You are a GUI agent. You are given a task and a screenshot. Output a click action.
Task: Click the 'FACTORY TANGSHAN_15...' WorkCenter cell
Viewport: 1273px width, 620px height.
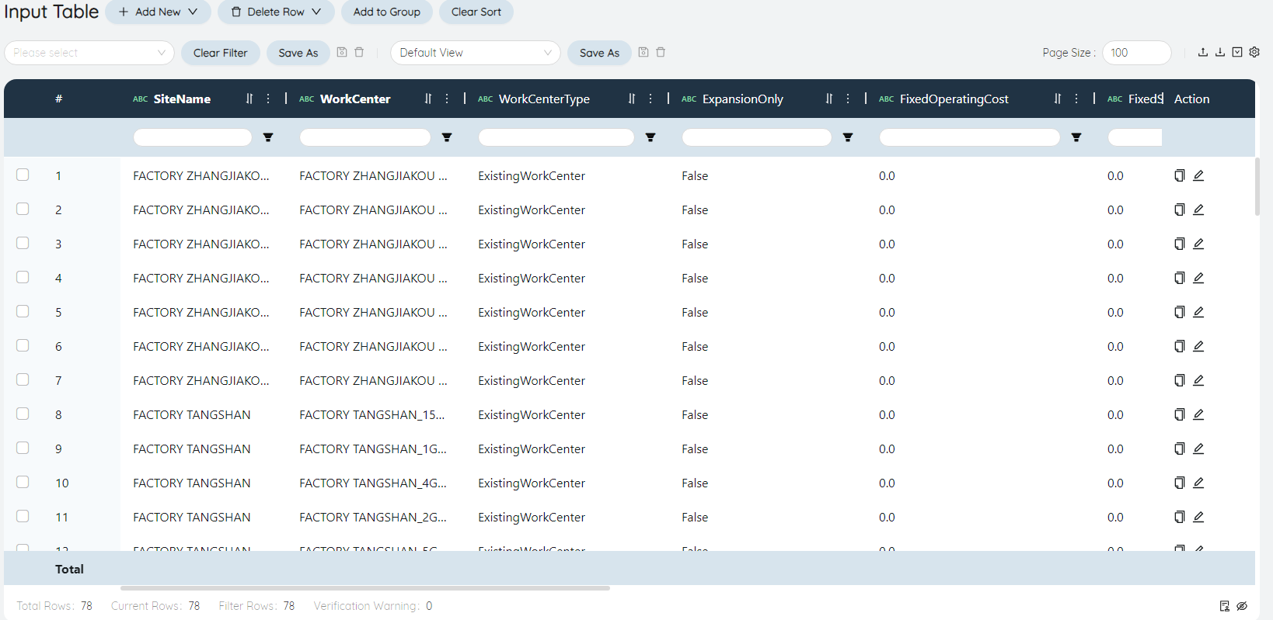pos(372,415)
